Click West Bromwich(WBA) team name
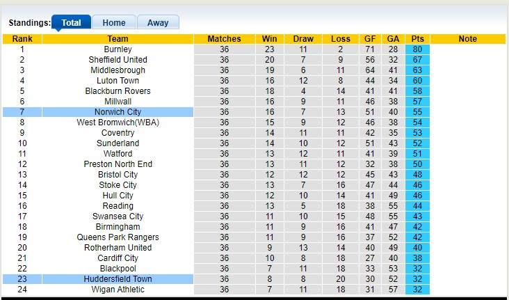This screenshot has height=300, width=509. 118,123
